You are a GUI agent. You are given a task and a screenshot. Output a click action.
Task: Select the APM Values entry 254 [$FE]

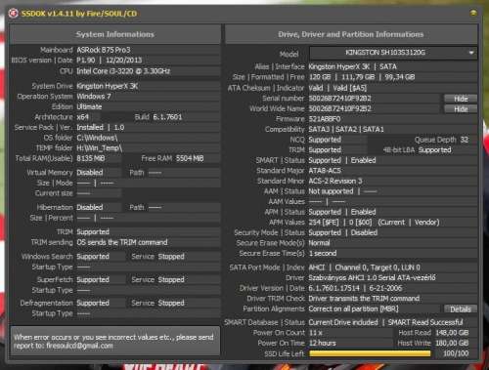324,223
